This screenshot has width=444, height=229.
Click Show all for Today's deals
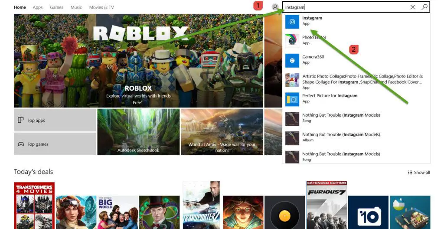click(x=419, y=172)
